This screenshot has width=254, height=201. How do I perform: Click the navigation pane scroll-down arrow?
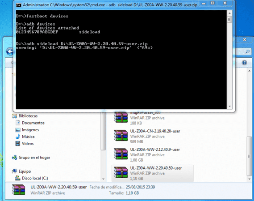(104, 179)
